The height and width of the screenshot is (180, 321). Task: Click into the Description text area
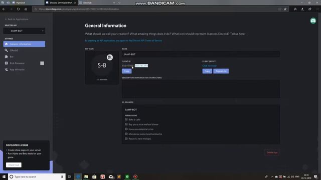(x=201, y=89)
